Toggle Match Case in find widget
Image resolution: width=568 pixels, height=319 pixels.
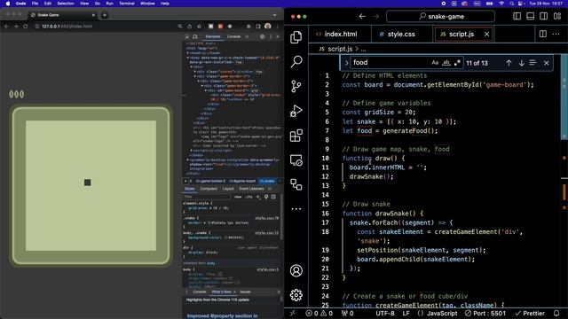[435, 63]
